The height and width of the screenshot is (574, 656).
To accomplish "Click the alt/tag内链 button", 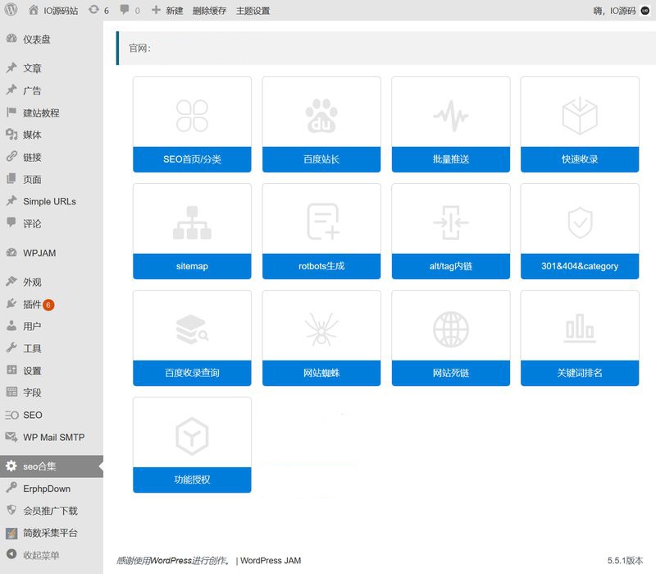I will (450, 266).
